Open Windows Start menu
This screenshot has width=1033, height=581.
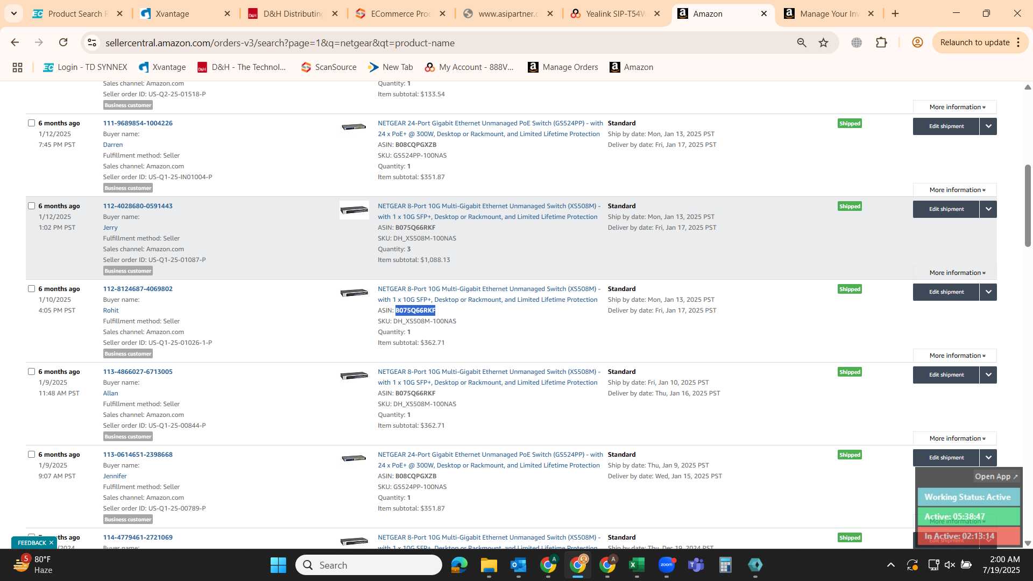pyautogui.click(x=278, y=565)
